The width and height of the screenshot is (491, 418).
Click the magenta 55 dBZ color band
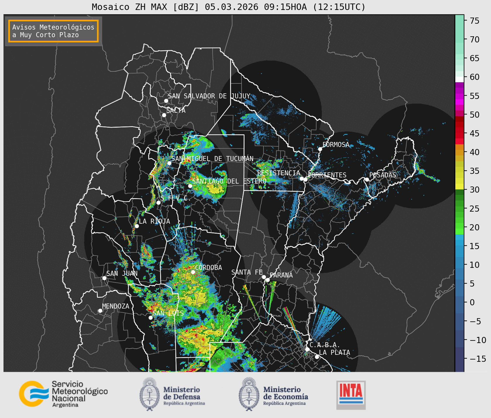tap(459, 96)
